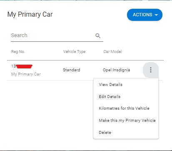
Task: Click the My Primary Car page heading
Action: [30, 14]
